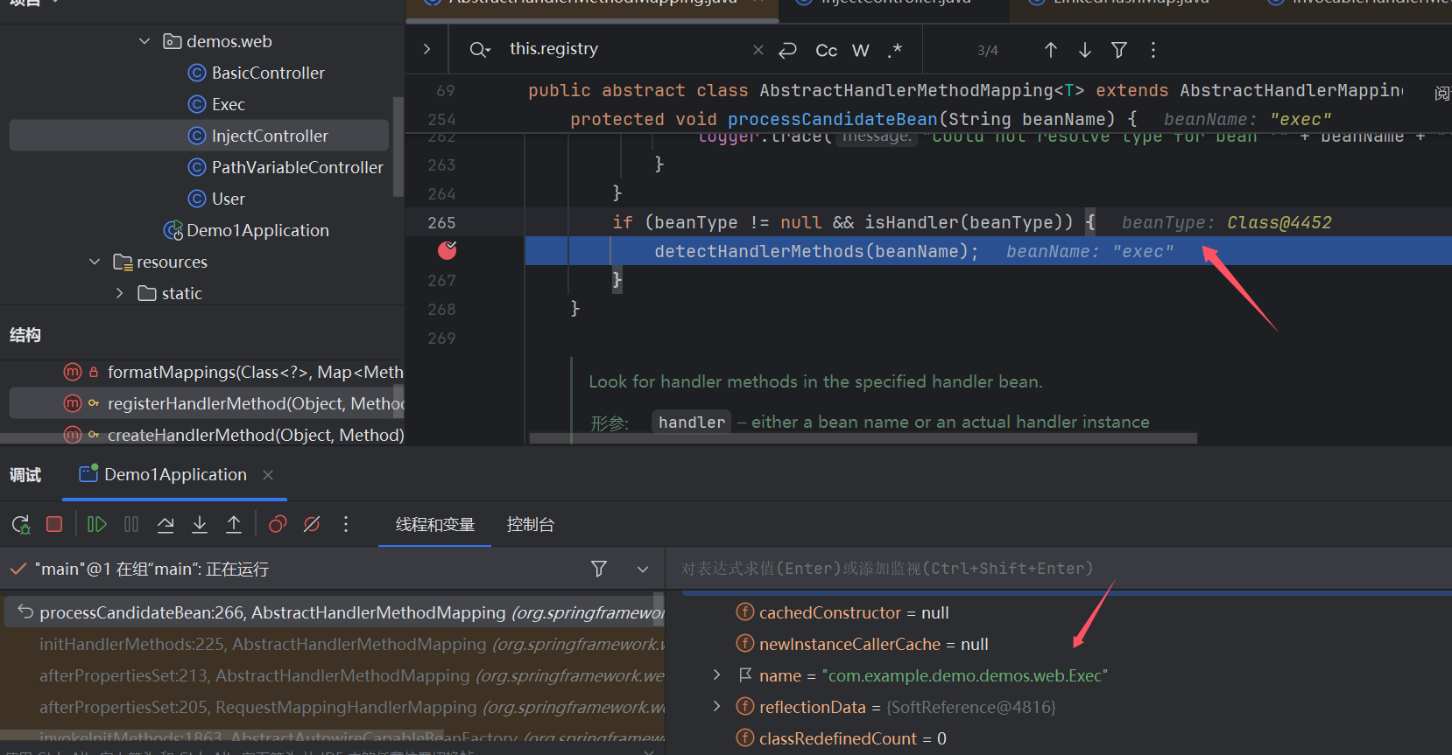The width and height of the screenshot is (1452, 755).
Task: View all breakpoints
Action: (278, 524)
